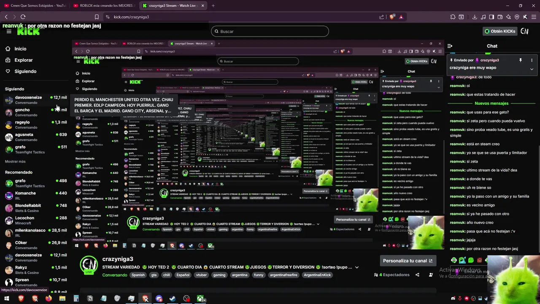Open the Kick hamburger menu

[9, 31]
